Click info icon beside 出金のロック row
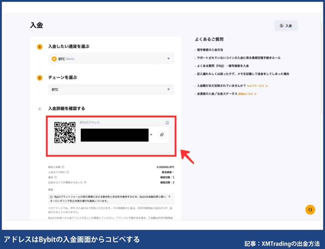This screenshot has width=325, height=249. [x=85, y=182]
